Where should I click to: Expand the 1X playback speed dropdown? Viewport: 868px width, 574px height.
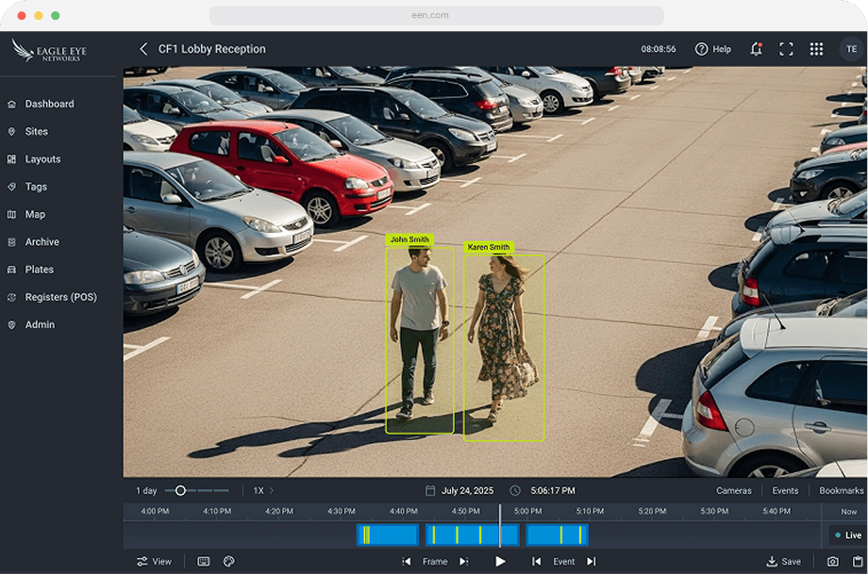click(x=261, y=490)
